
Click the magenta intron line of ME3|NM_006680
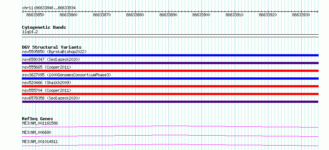tap(170, 136)
